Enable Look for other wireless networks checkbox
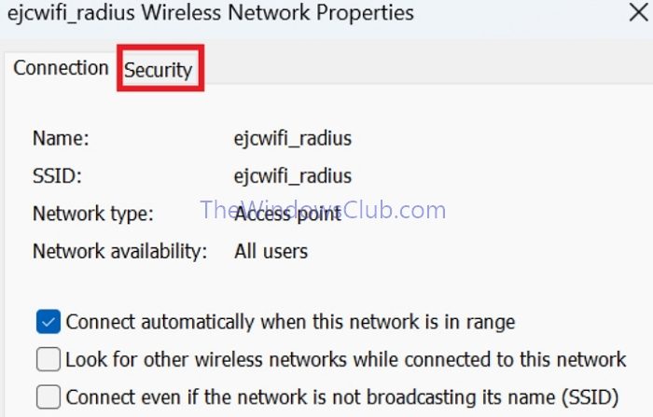Image resolution: width=653 pixels, height=417 pixels. pos(49,359)
